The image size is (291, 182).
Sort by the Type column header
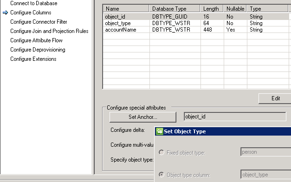[267, 8]
